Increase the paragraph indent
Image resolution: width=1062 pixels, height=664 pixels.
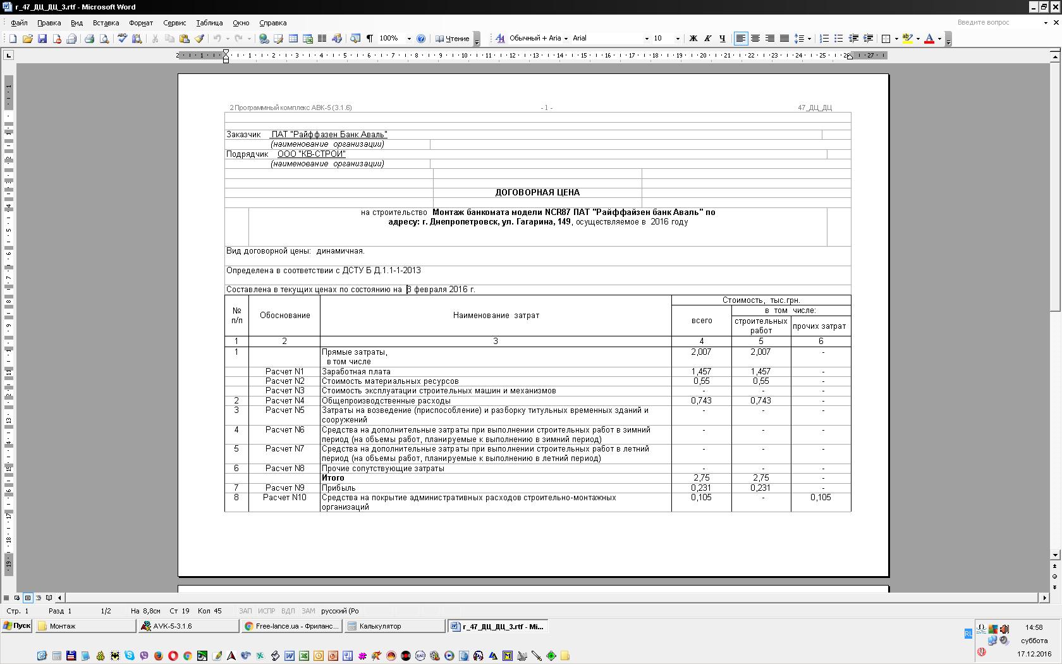tap(869, 39)
